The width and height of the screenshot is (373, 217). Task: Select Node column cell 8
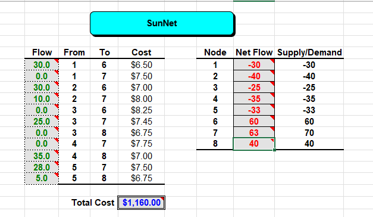click(215, 144)
